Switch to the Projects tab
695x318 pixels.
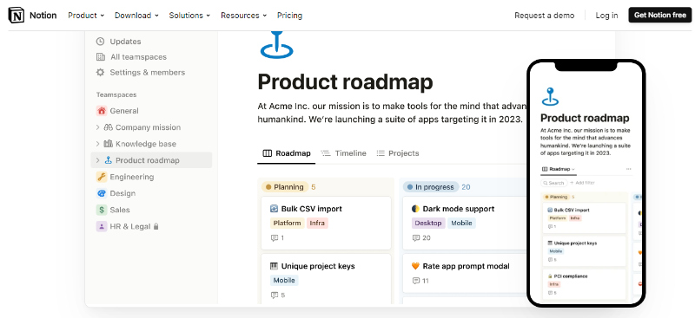click(398, 153)
